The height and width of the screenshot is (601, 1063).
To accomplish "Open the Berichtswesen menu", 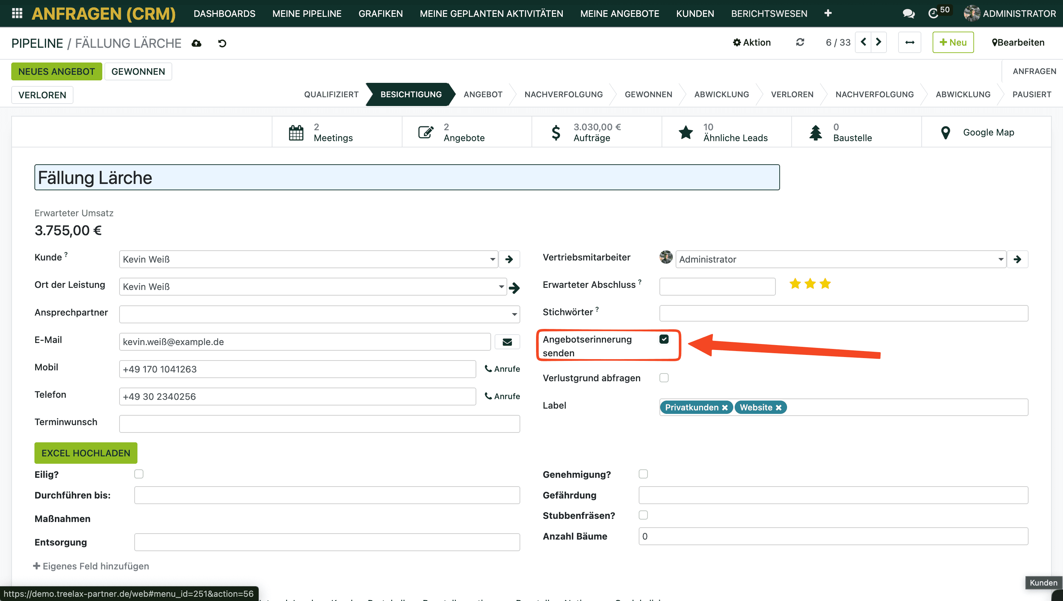I will point(769,14).
